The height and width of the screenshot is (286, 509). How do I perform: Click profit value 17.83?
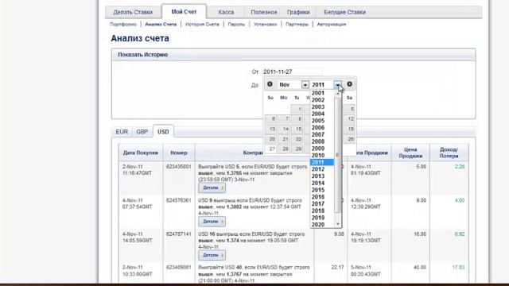coord(458,268)
